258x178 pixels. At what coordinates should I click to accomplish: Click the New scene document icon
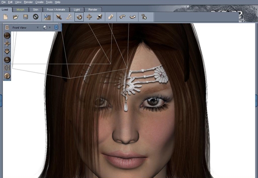click(6, 17)
